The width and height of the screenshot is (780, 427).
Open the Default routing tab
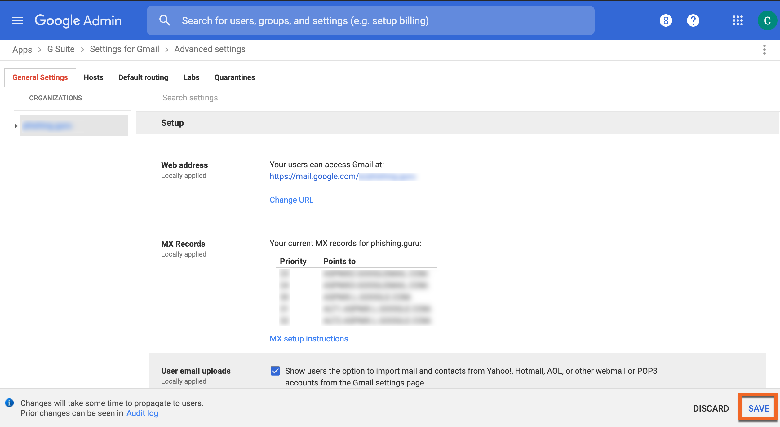143,77
